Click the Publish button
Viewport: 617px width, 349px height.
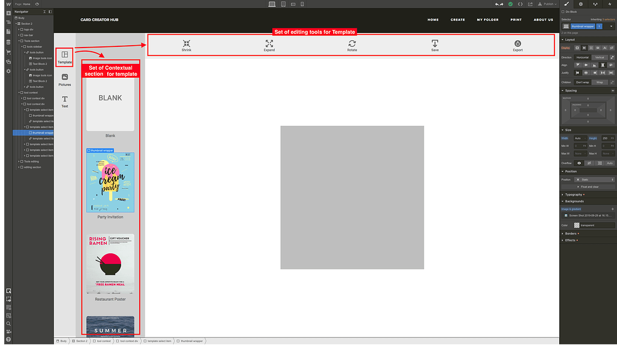(547, 4)
